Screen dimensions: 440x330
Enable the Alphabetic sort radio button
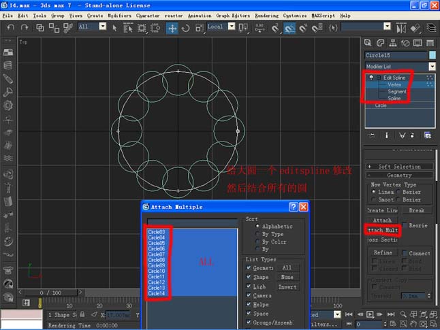click(x=257, y=227)
